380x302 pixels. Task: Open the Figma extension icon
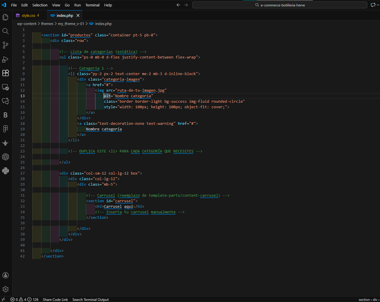(x=5, y=129)
